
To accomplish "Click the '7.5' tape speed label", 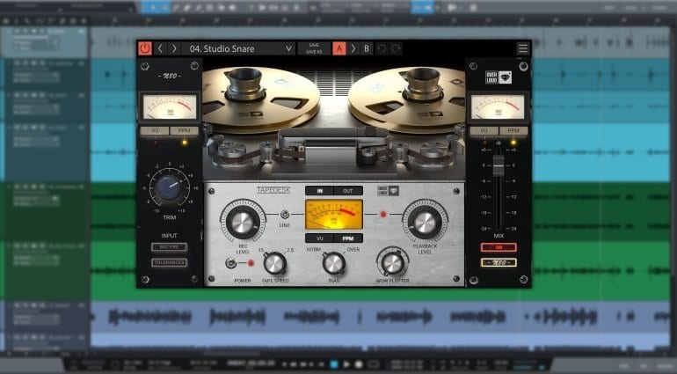I will tap(290, 250).
